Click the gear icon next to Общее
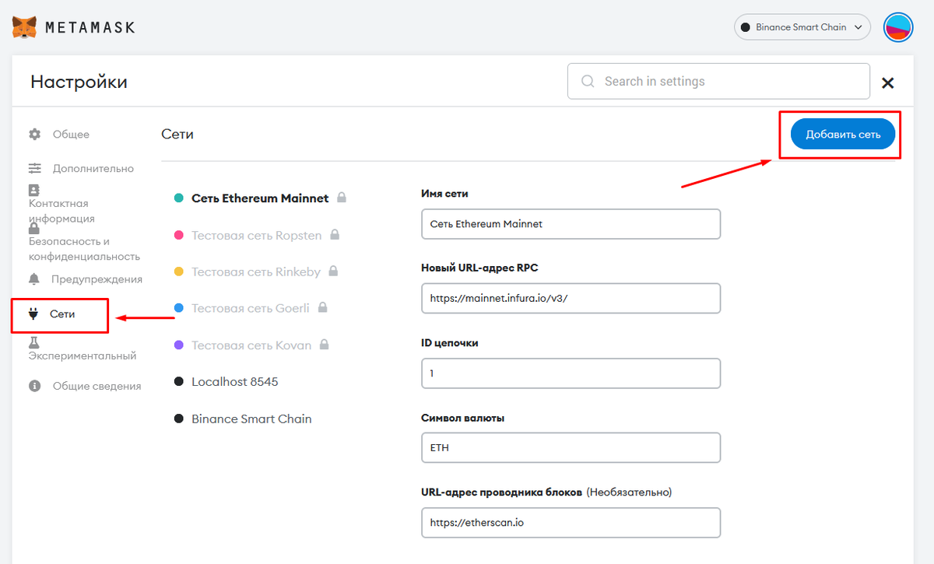This screenshot has width=934, height=564. tap(35, 134)
